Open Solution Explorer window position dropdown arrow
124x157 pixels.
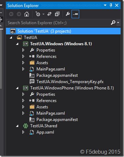(105, 5)
